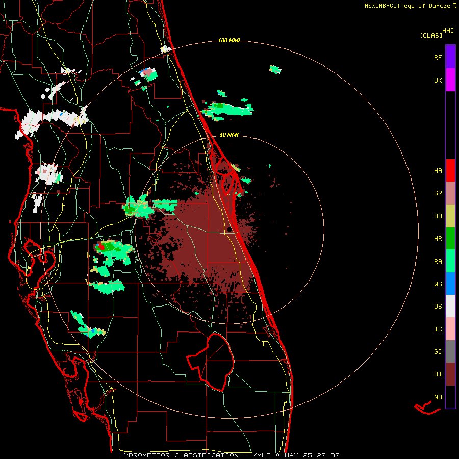Screen dimensions: 459x459
Task: Click the GR pink-brown legend swatch
Action: pyautogui.click(x=450, y=193)
